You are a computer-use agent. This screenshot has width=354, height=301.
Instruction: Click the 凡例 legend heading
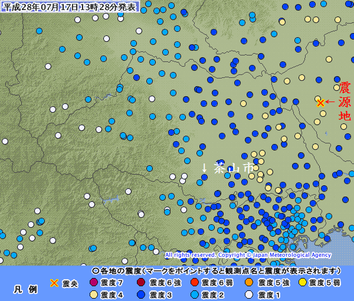tap(25, 289)
